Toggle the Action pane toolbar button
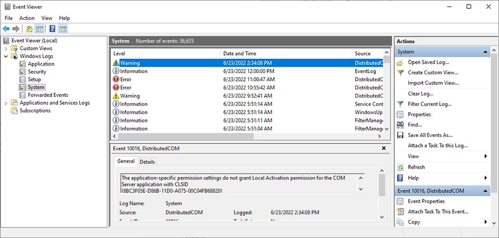Viewport: 499px width, 238px height. pos(63,29)
